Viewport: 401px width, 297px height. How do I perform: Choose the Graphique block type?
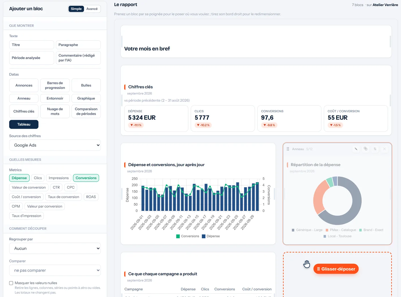86,98
